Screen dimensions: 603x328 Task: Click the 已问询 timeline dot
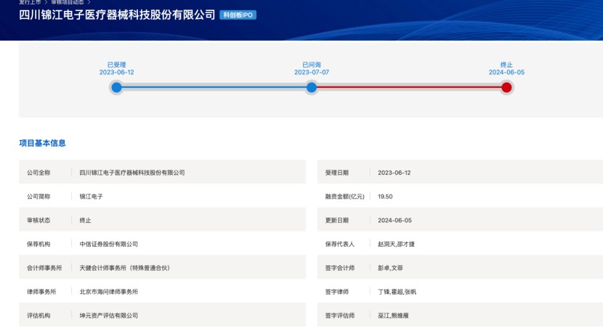tap(312, 87)
